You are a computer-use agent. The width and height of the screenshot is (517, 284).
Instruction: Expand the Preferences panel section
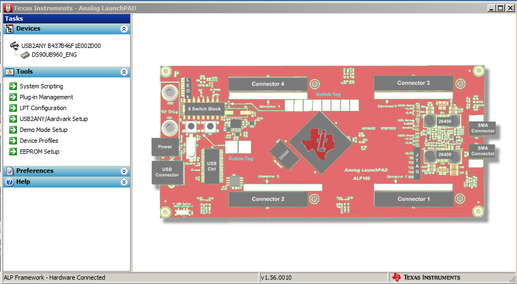click(124, 171)
